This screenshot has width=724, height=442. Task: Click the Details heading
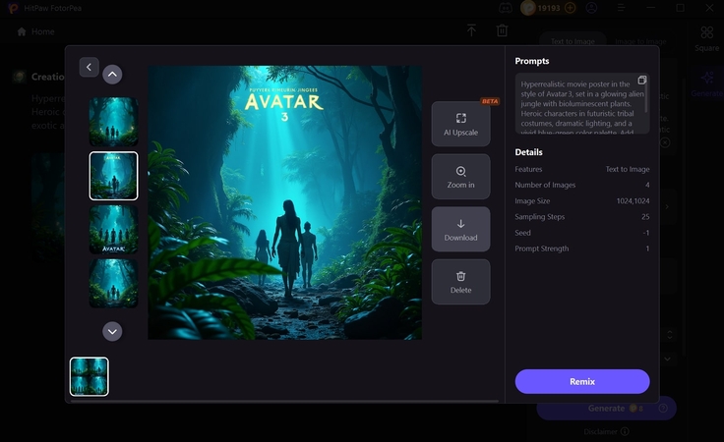[528, 152]
